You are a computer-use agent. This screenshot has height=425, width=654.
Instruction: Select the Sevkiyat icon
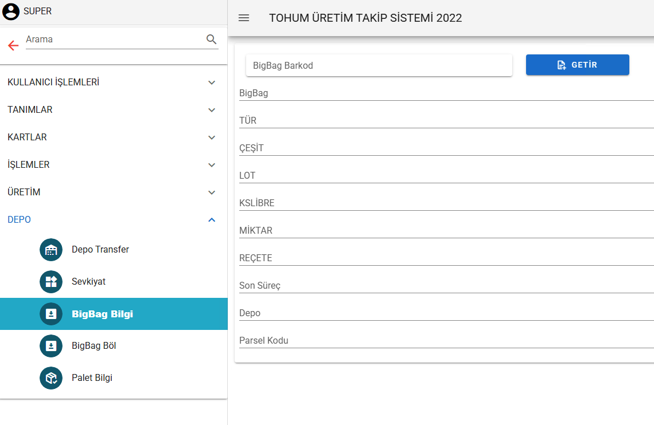(51, 282)
